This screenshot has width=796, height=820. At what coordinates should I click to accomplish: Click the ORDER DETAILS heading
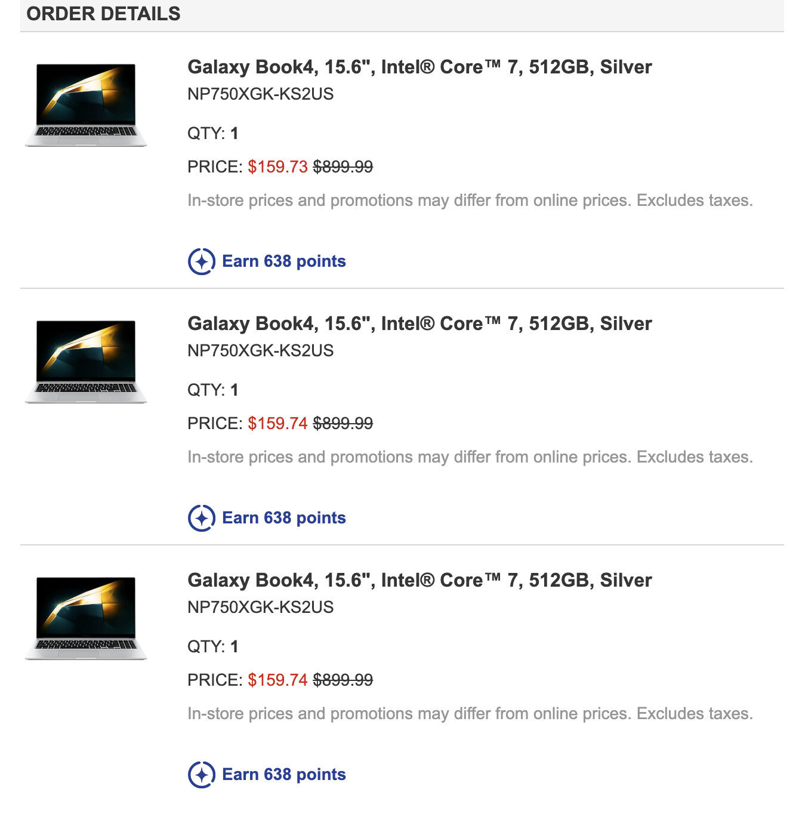pos(103,14)
